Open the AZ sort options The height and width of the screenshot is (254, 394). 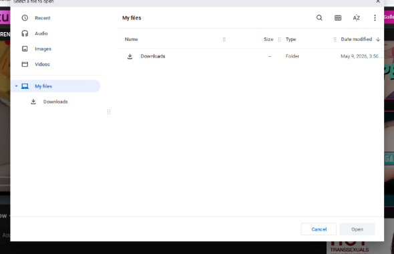(357, 18)
